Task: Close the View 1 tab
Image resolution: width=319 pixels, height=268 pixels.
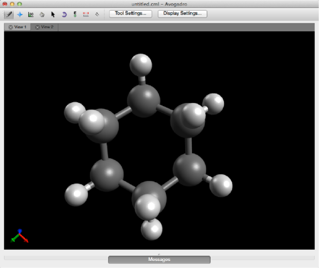Action: pyautogui.click(x=10, y=27)
